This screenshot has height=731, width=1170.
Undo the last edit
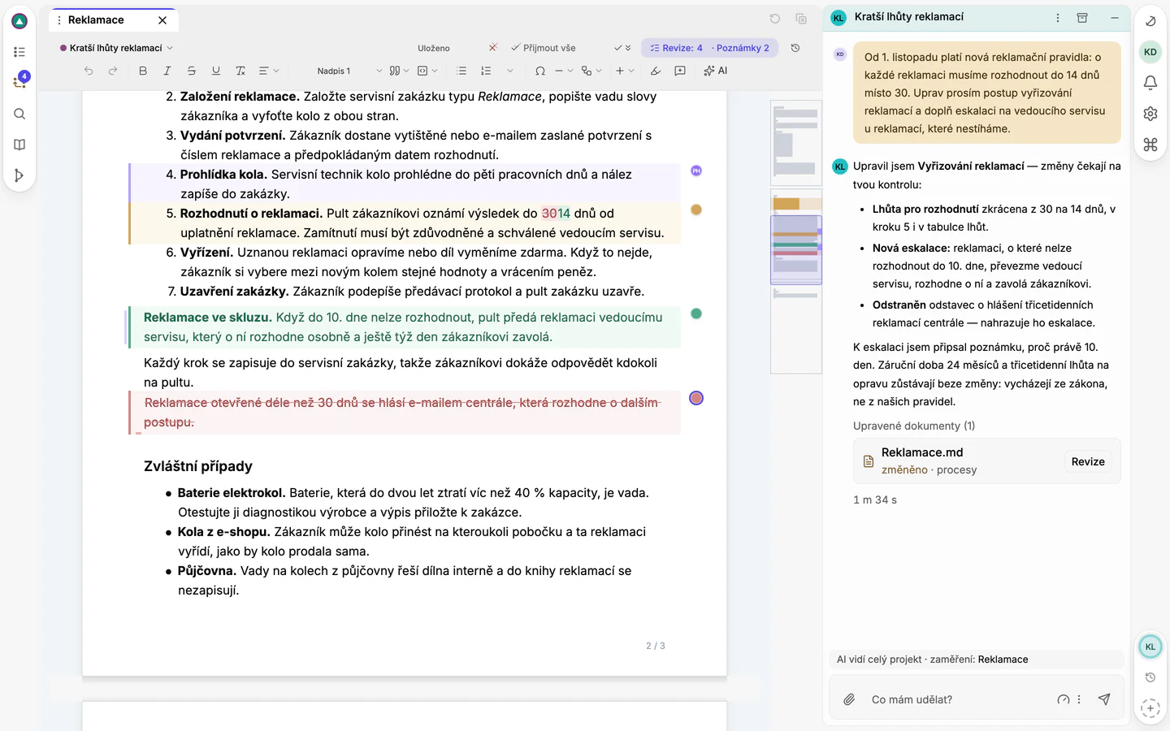tap(89, 71)
